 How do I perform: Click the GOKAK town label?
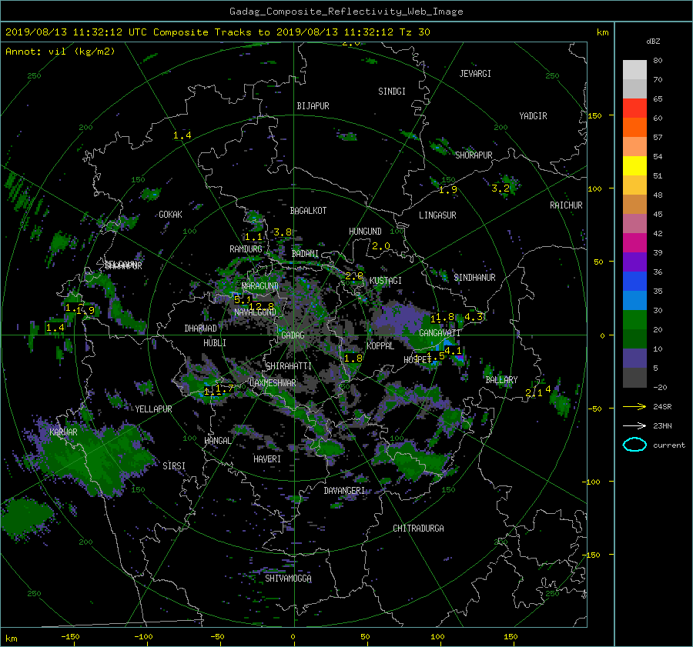click(x=171, y=215)
